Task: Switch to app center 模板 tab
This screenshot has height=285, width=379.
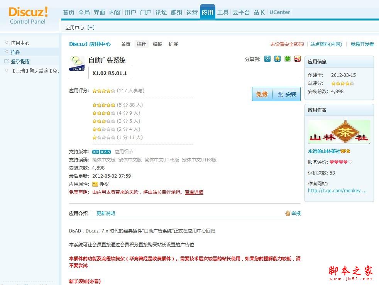Action: pos(157,44)
